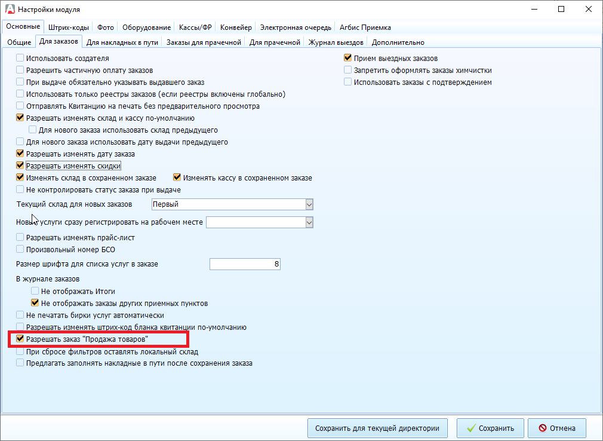This screenshot has height=441, width=603.
Task: Enable Не печатать бирки услуг автоматически
Action: 20,315
